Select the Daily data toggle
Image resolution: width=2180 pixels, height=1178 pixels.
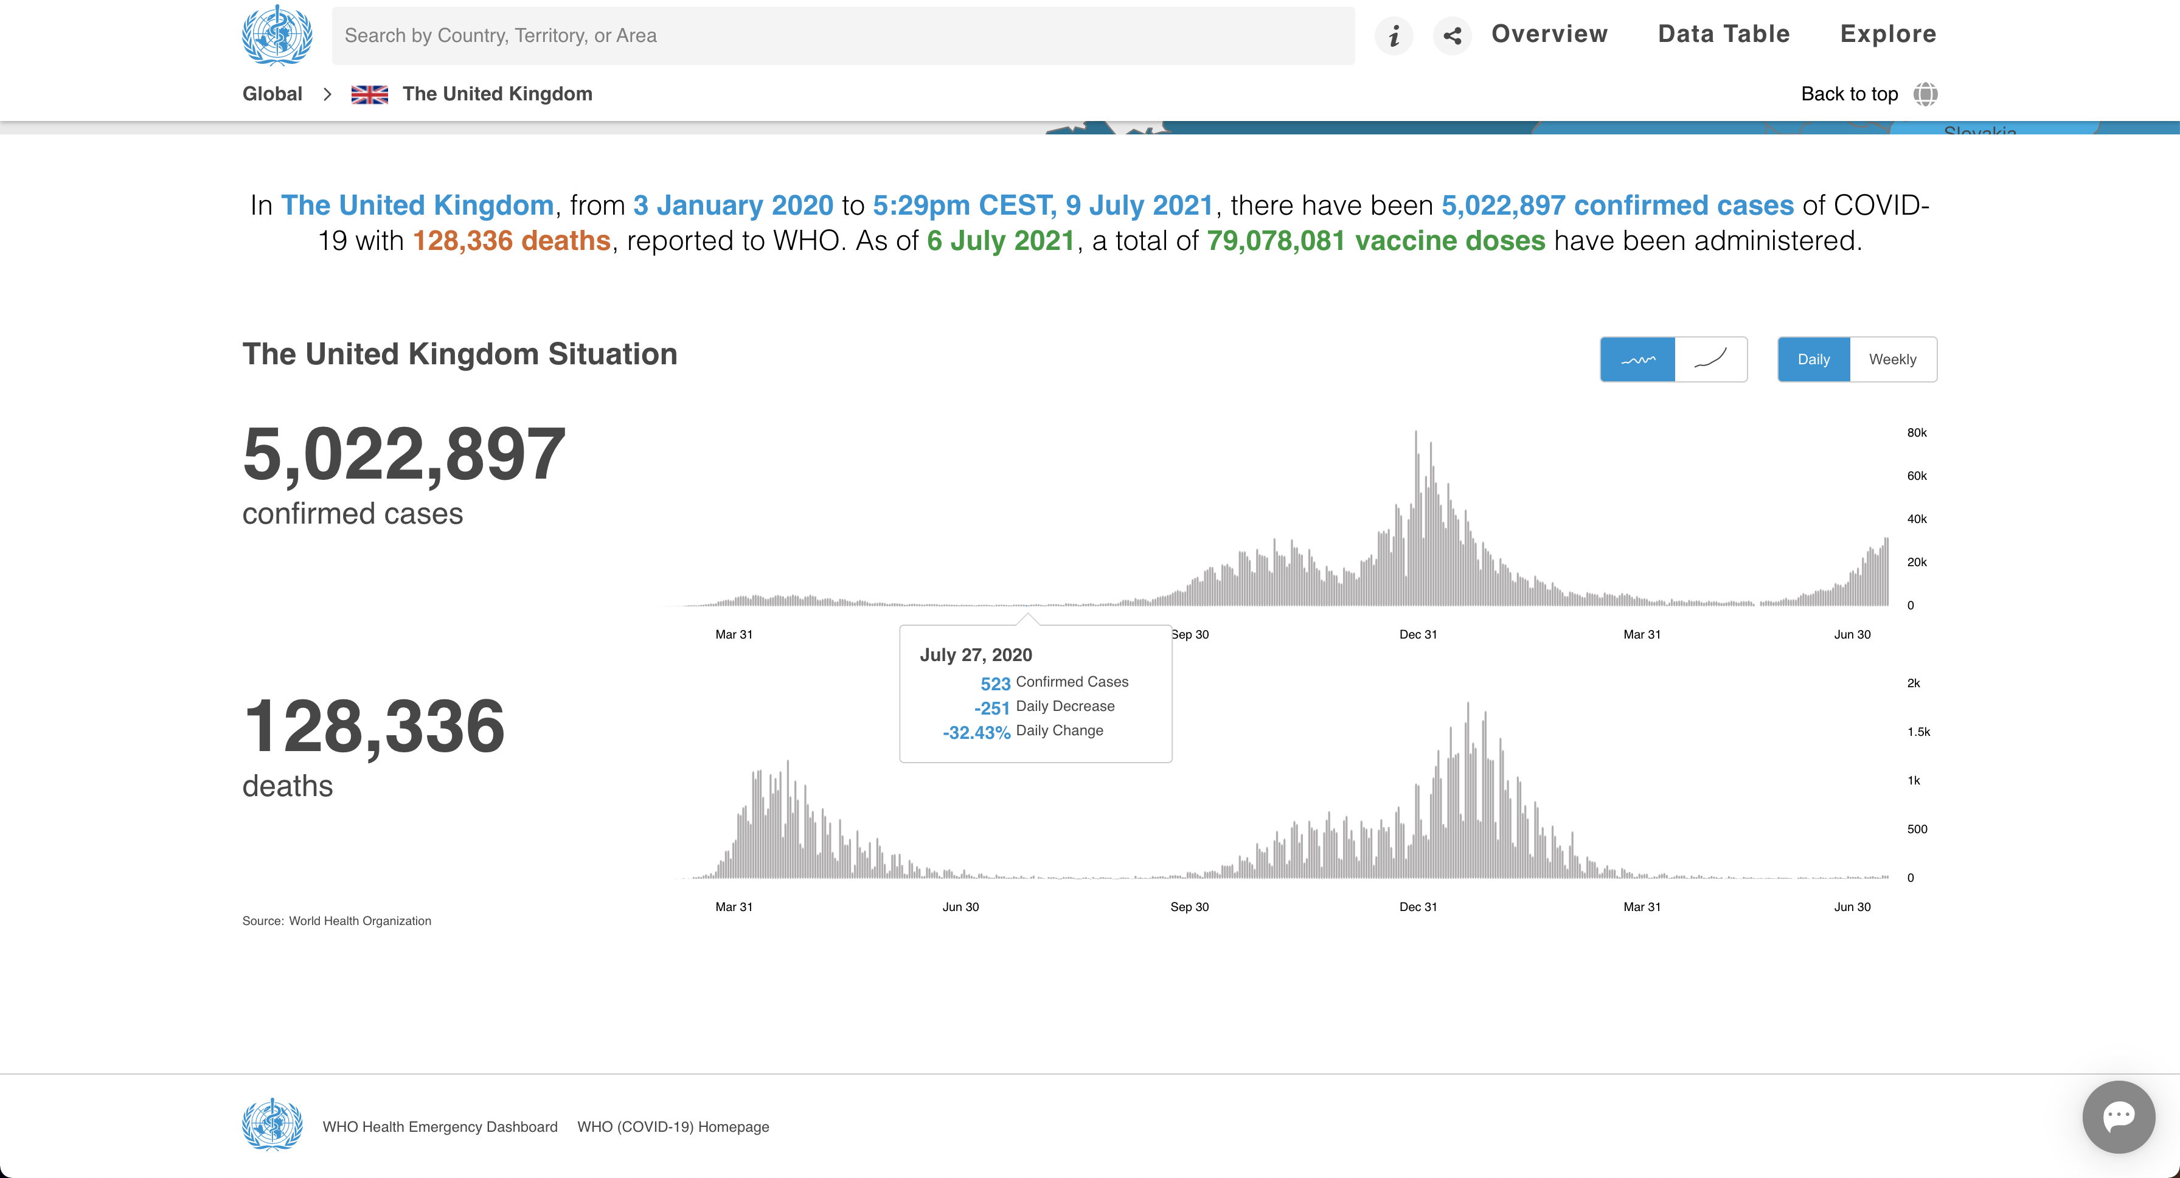[1813, 359]
